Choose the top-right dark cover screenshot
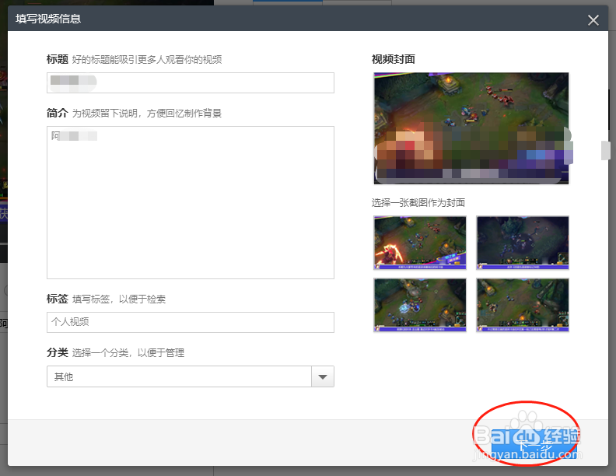Image resolution: width=616 pixels, height=476 pixels. (x=523, y=243)
